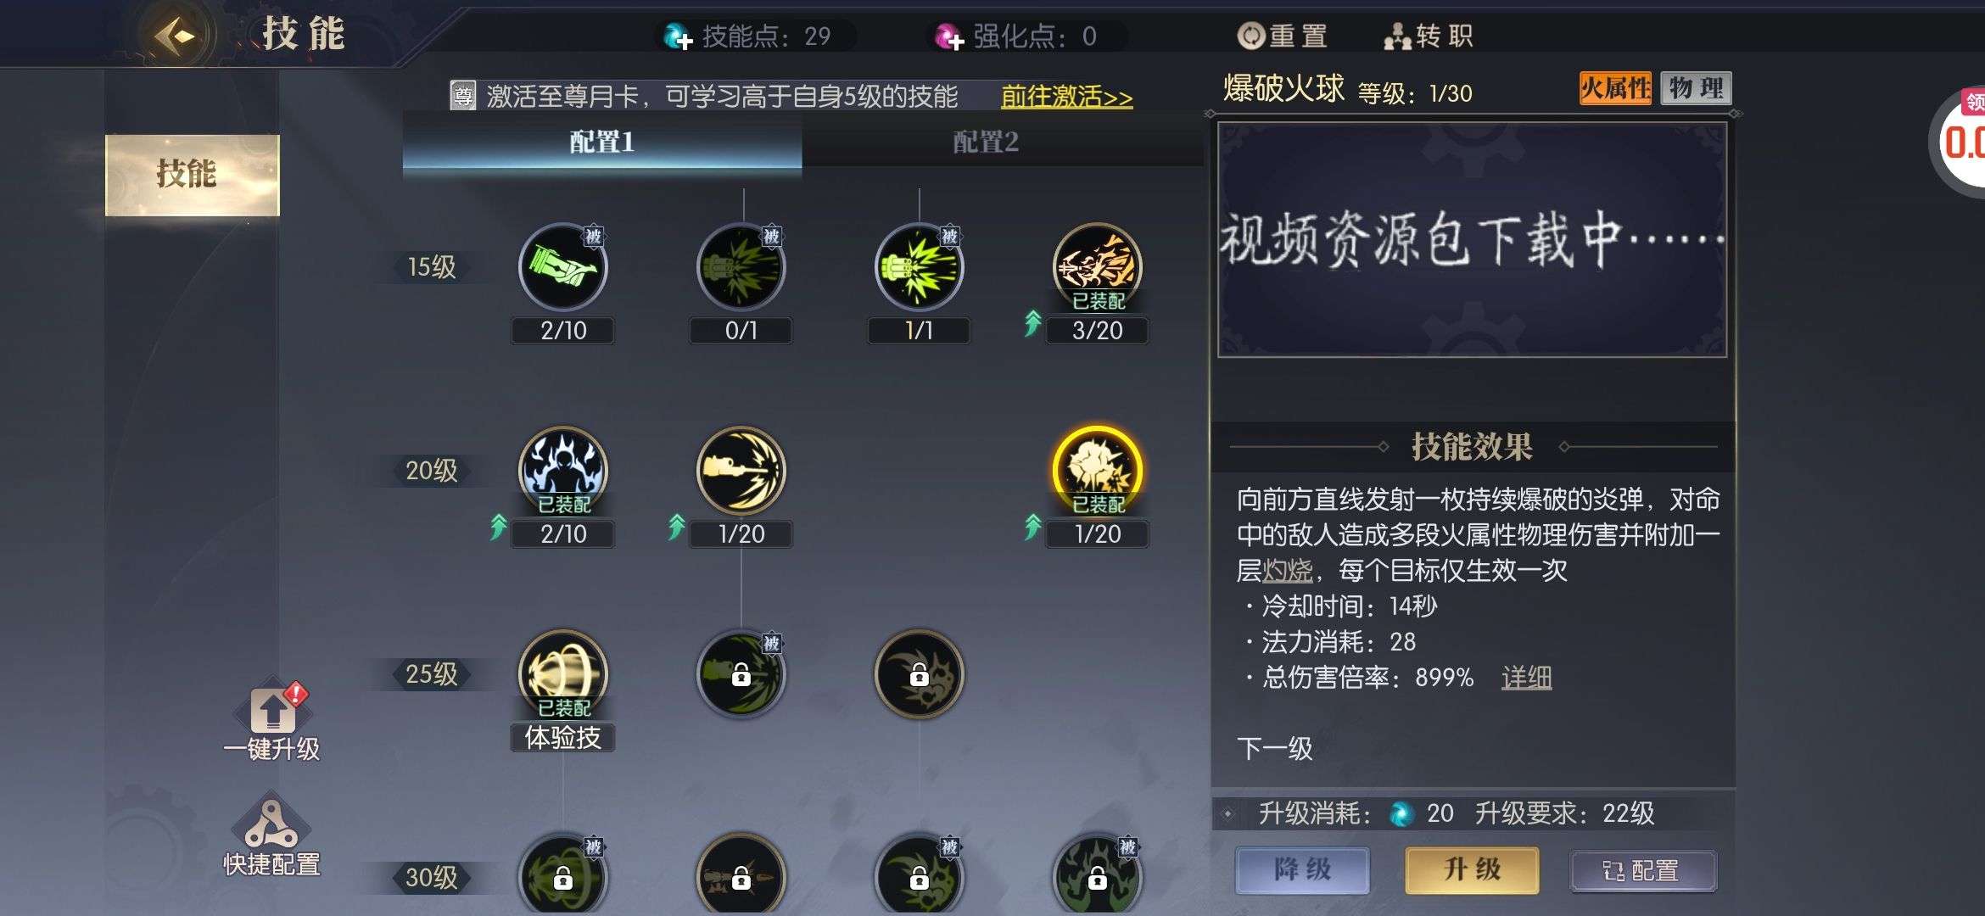Image resolution: width=1985 pixels, height=916 pixels.
Task: Switch to the 配置1 tab
Action: click(x=602, y=142)
